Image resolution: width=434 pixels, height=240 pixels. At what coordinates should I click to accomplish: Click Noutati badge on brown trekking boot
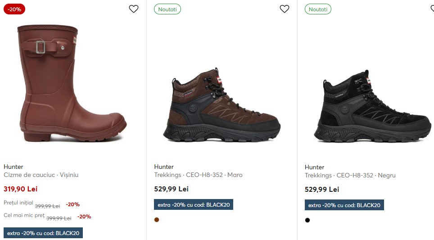tap(167, 9)
